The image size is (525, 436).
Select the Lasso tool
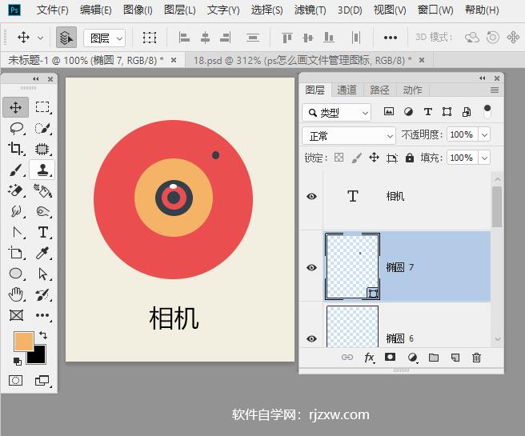click(x=16, y=128)
